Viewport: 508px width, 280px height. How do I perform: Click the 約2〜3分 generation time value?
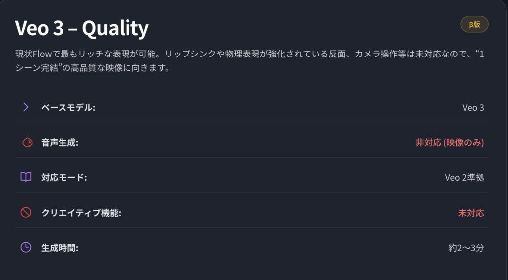tap(466, 248)
